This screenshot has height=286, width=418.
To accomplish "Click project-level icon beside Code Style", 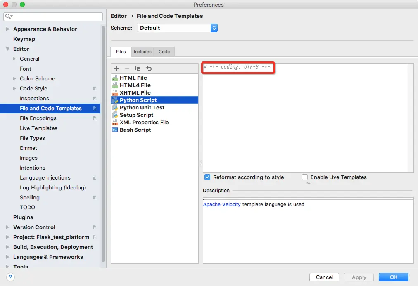I will click(x=94, y=88).
